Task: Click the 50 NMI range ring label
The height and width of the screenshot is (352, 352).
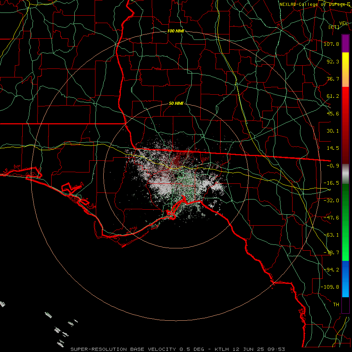Action: (x=176, y=104)
